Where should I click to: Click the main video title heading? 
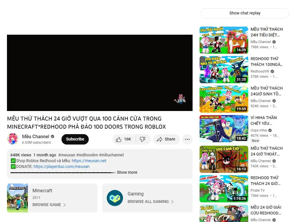(86, 123)
